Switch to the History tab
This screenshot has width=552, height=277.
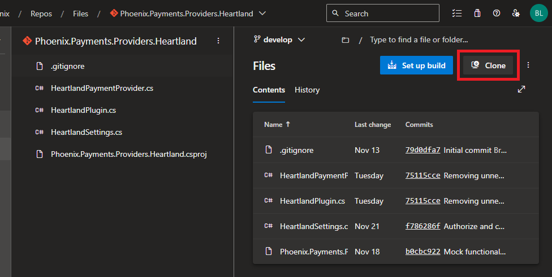[307, 90]
